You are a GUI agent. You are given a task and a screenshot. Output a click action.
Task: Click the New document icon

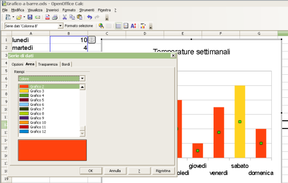8,17
